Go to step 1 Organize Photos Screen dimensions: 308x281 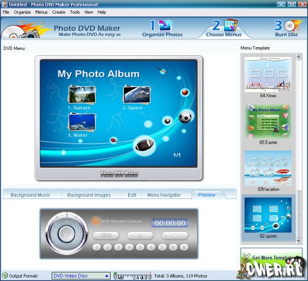tap(162, 28)
